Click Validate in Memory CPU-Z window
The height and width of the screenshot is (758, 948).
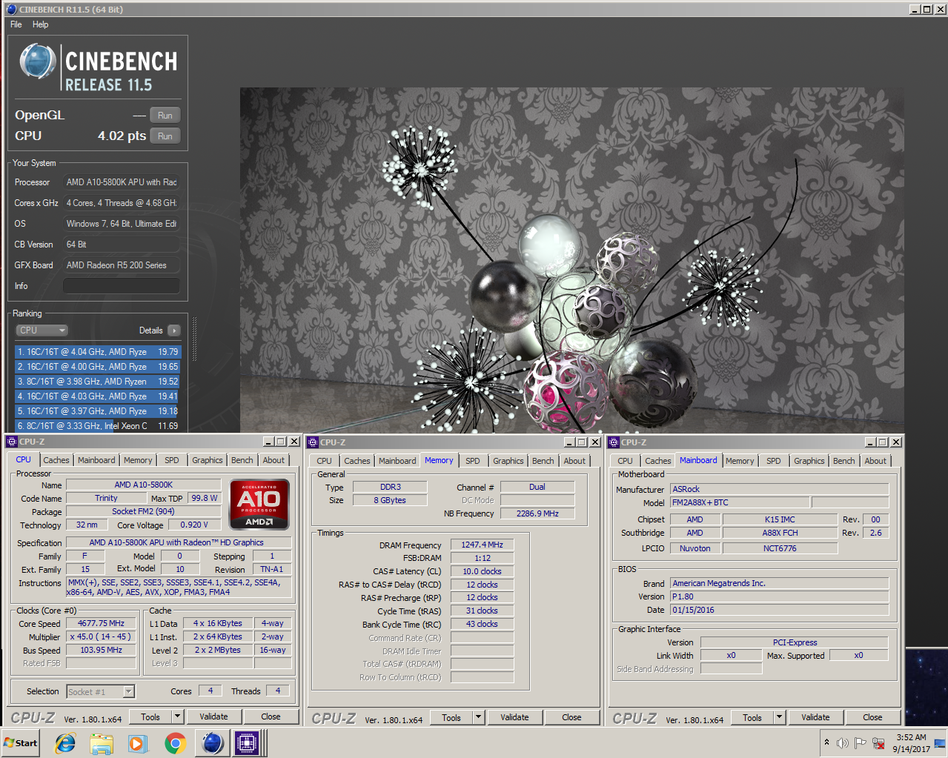[514, 718]
